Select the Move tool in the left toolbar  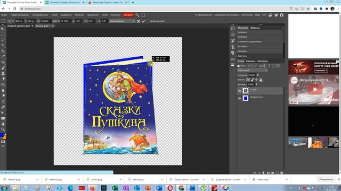click(3, 29)
